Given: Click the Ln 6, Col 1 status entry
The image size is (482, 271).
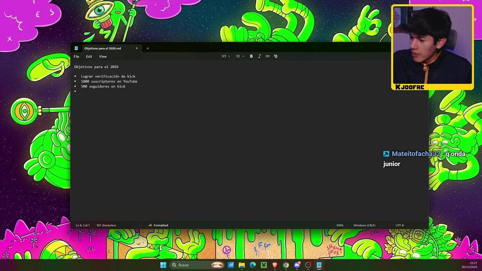Looking at the screenshot, I should pos(83,225).
